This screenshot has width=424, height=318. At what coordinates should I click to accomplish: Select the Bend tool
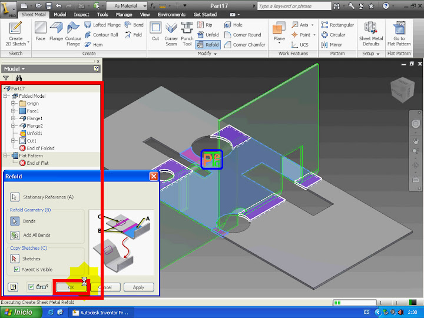click(134, 25)
